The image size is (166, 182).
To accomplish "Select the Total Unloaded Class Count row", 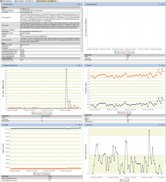I will [x=41, y=180].
